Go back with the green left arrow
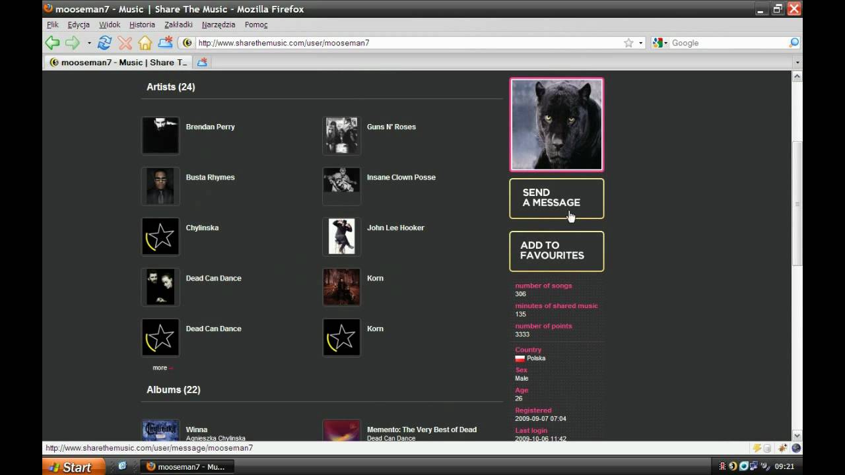Image resolution: width=845 pixels, height=475 pixels. point(52,43)
